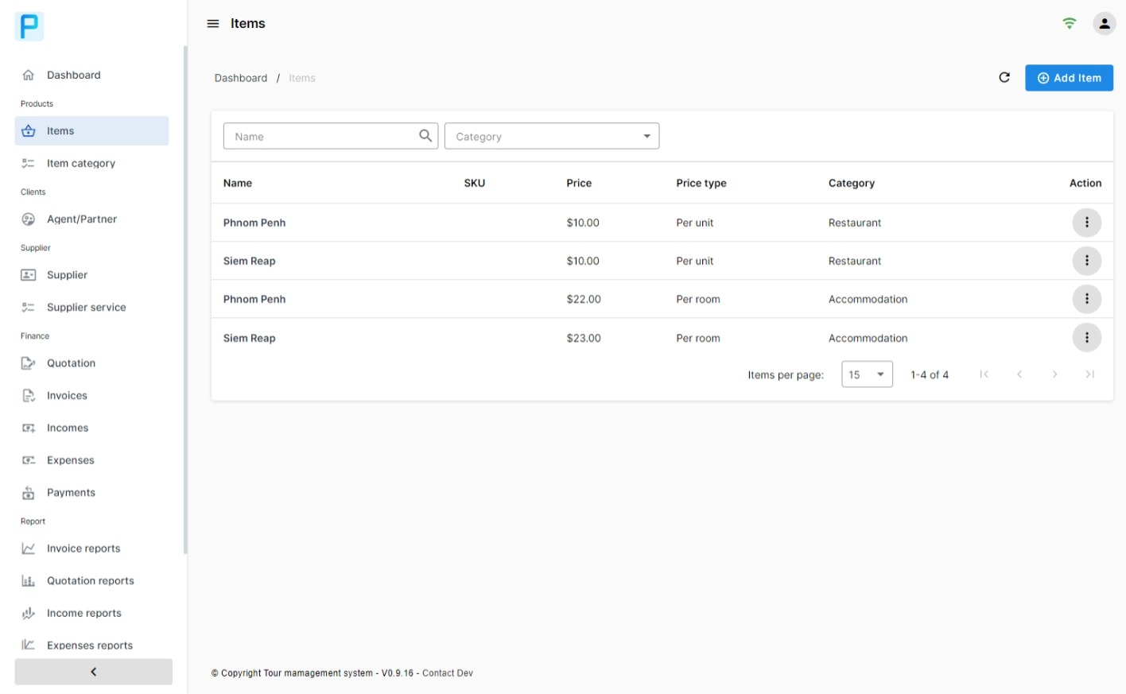Click the $22.00 price cell
The image size is (1126, 694).
pyautogui.click(x=584, y=299)
